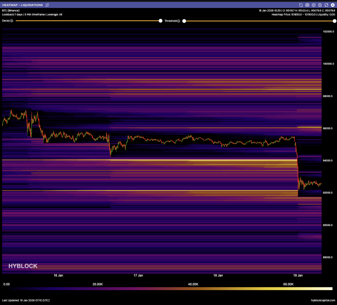Click the 'Decay' slider label

[6, 21]
